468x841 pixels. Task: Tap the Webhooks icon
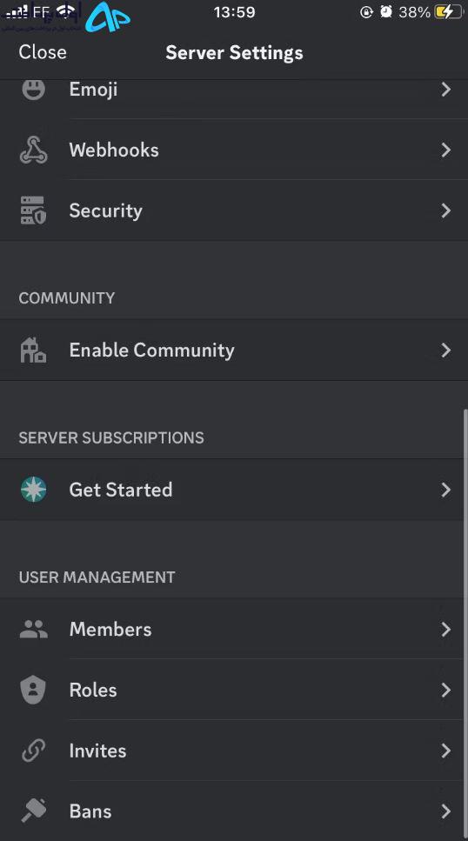[33, 150]
